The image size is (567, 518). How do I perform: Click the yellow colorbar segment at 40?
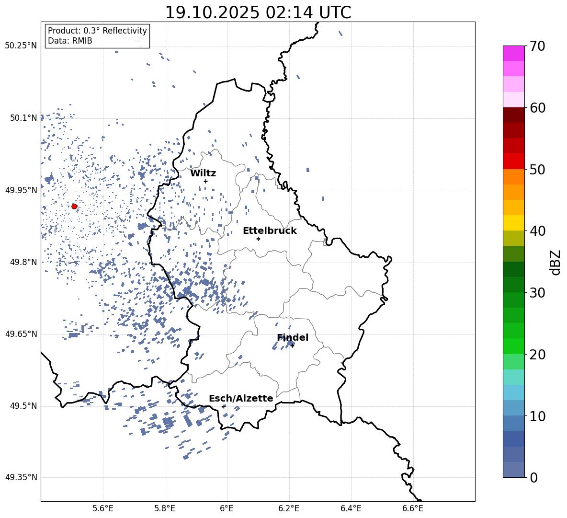[513, 223]
